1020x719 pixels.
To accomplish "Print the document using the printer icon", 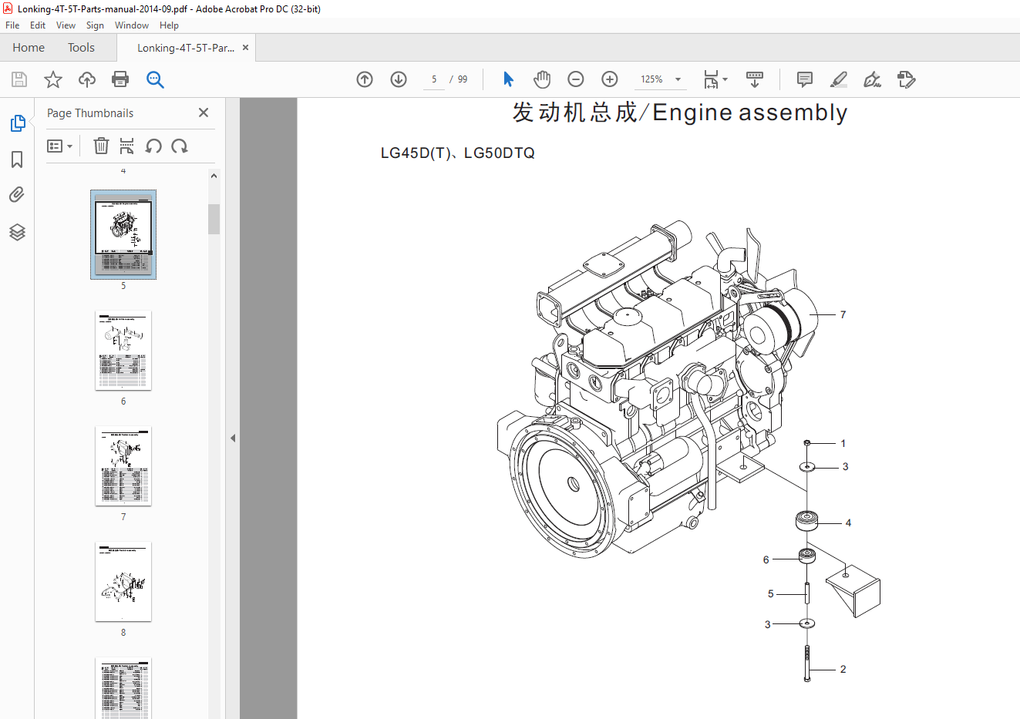I will click(120, 79).
